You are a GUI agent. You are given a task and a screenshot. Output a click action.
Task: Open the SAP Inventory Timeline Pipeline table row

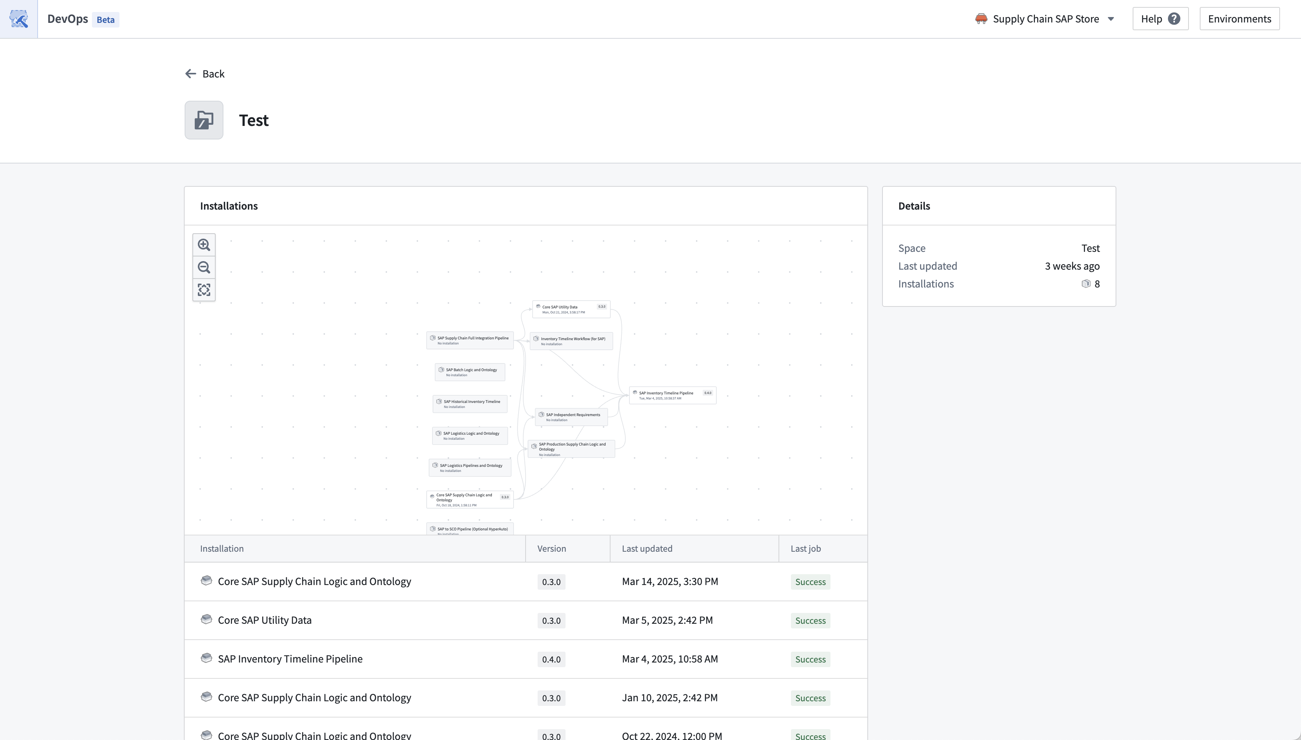(290, 659)
